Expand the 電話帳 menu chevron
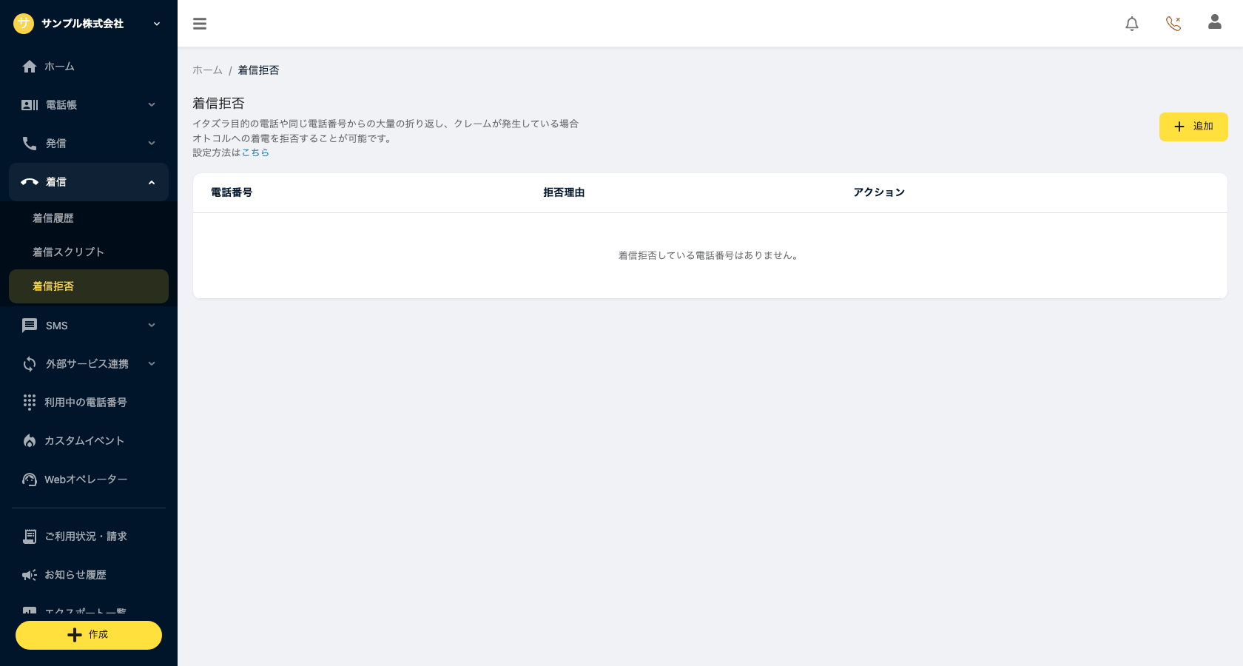Screen dimensions: 1243x666 coord(152,105)
